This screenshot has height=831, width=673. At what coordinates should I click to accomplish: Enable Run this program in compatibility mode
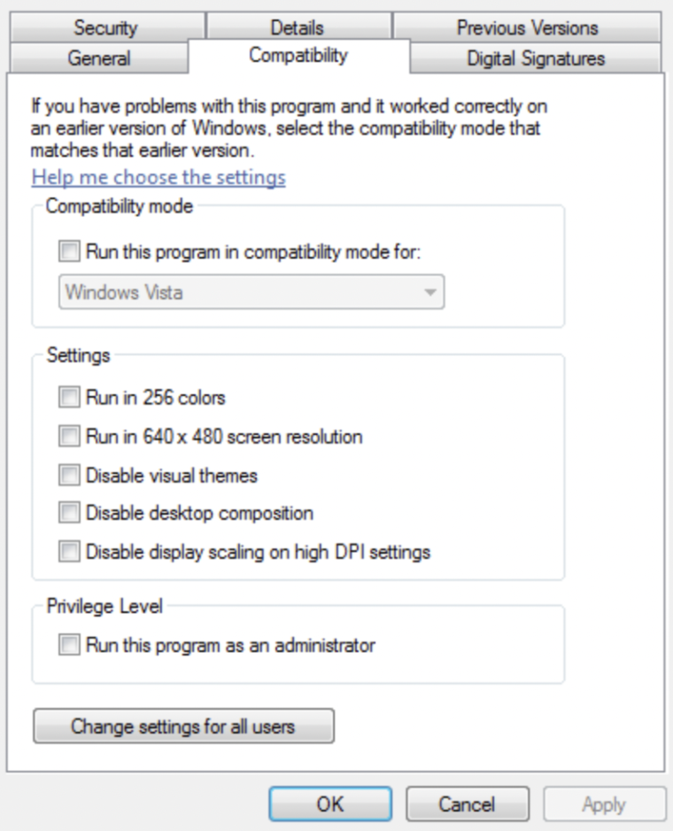click(x=69, y=252)
